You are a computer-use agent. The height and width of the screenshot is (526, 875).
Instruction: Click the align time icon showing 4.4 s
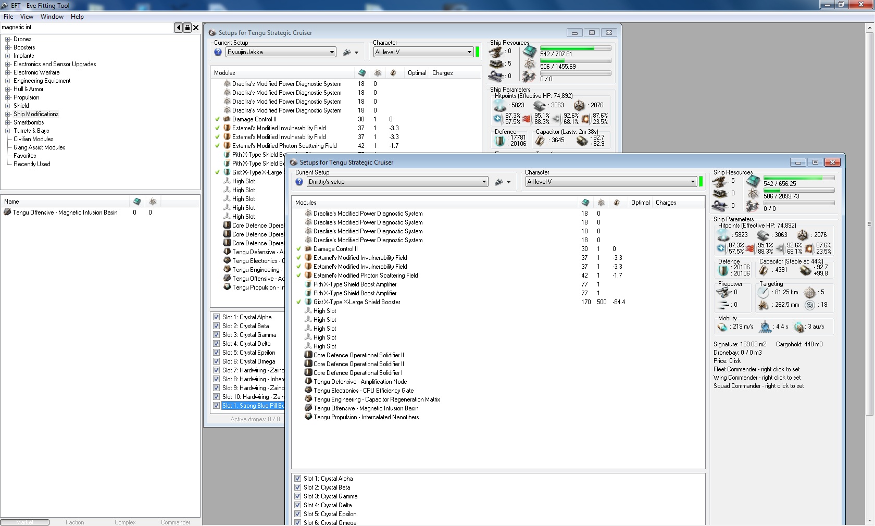765,327
